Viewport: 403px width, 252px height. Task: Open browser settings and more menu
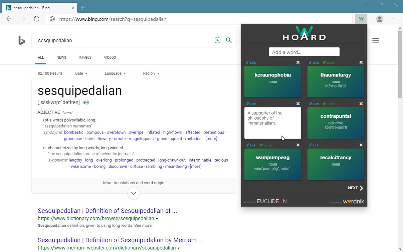point(394,19)
